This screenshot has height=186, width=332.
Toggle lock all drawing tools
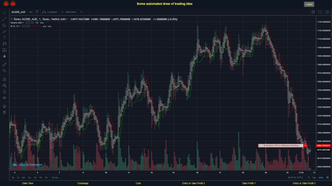5,91
